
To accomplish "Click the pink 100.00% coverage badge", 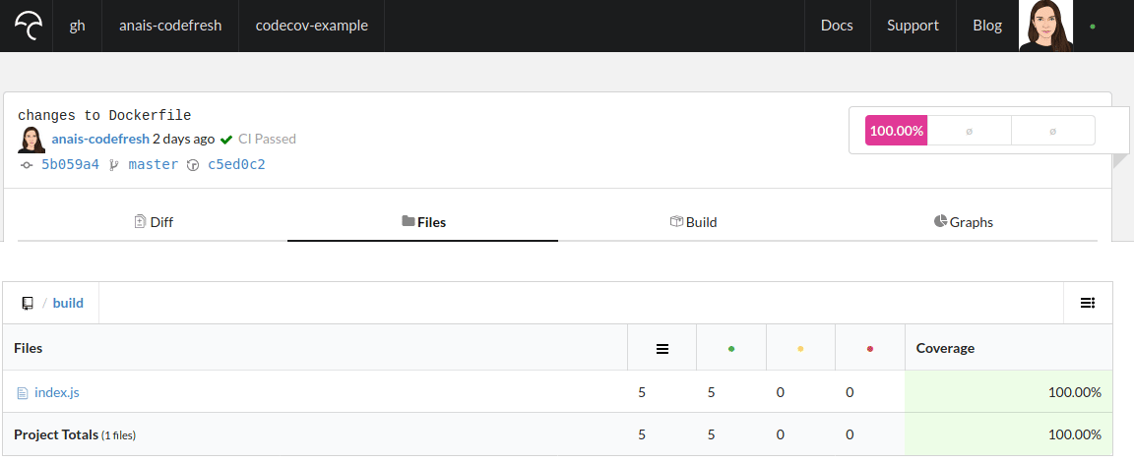I will point(896,131).
